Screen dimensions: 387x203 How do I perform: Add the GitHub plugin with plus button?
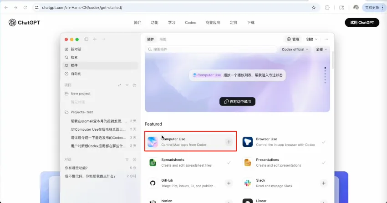click(229, 183)
